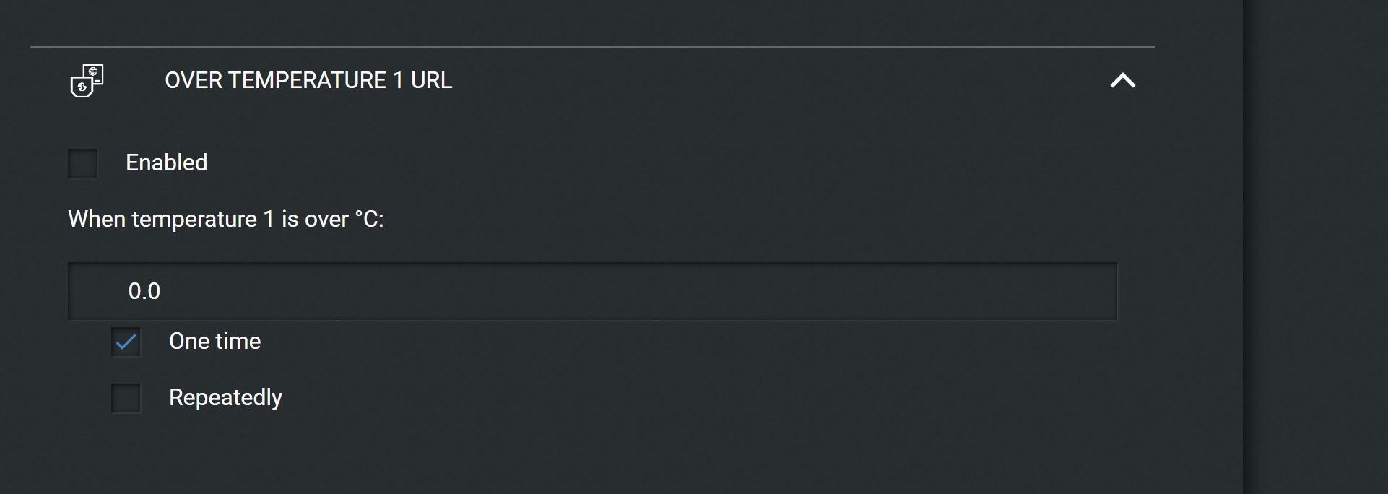
Task: Click the blue checkmark next to One time
Action: 126,342
